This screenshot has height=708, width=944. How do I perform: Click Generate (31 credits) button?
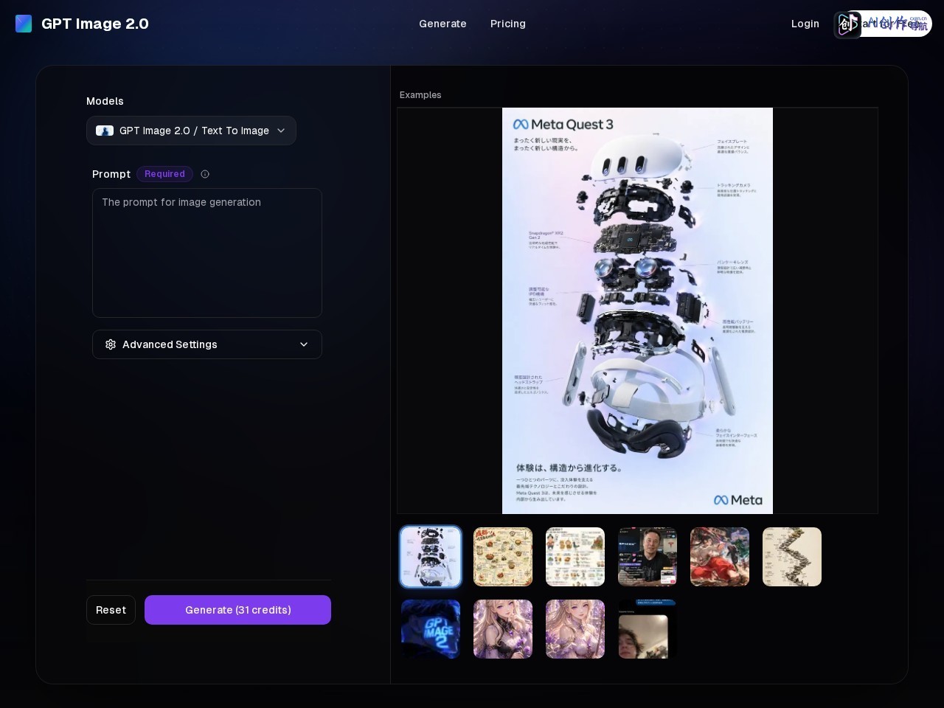(x=237, y=610)
